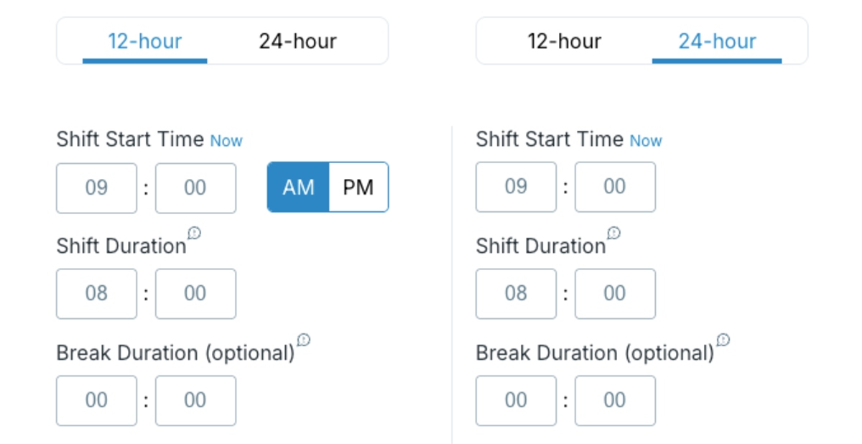Screen dimensions: 862x444
Task: Click Now next to left Shift Start Time
Action: click(226, 141)
